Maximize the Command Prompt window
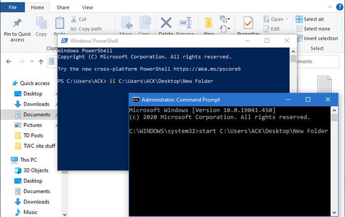Viewport: 345px width, 217px height. tap(308, 100)
